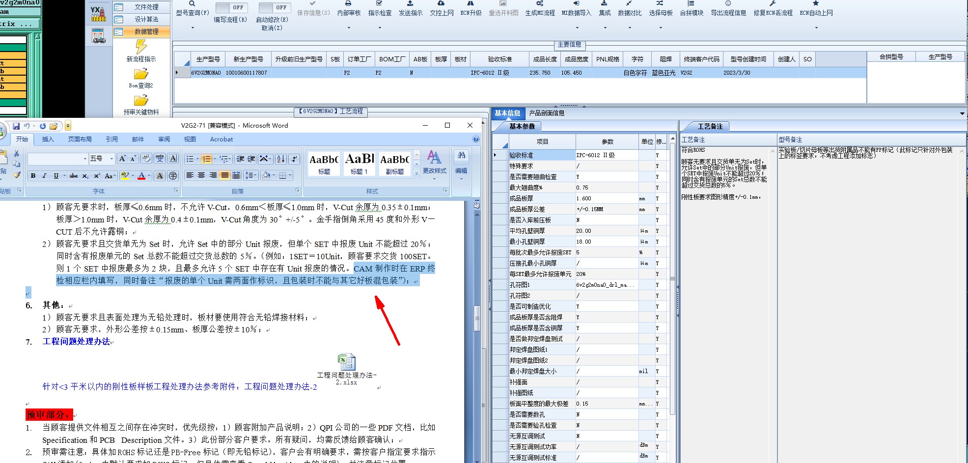Open the Word 审阅 ribbon tab
This screenshot has height=463, width=968.
click(164, 139)
